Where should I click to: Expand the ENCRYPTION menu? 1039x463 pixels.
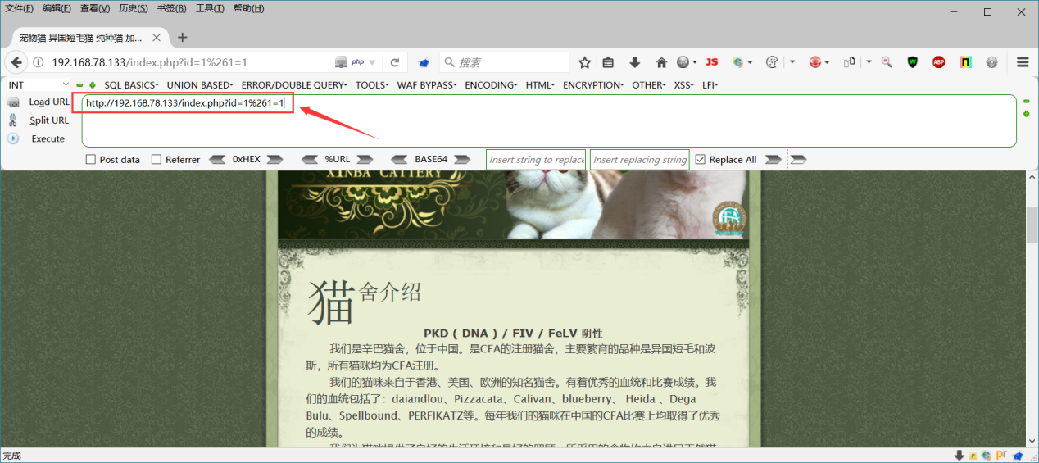point(594,84)
